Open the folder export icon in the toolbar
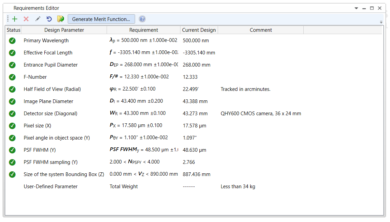The width and height of the screenshot is (390, 222). tap(61, 19)
